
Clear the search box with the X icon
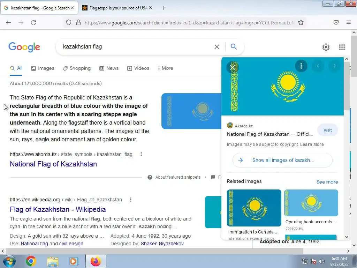217,47
